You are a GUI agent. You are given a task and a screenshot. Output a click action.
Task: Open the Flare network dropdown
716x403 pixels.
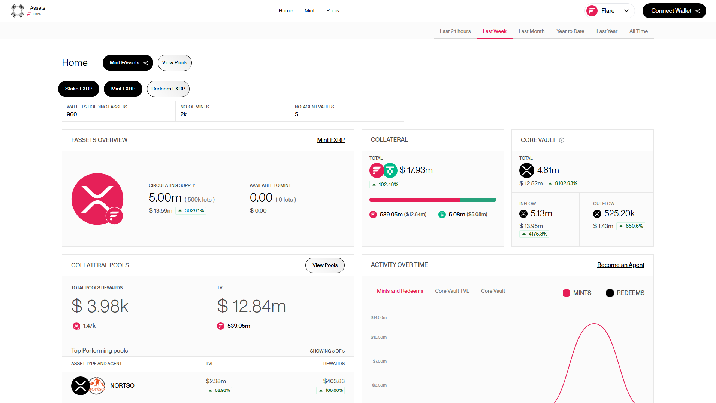point(610,11)
